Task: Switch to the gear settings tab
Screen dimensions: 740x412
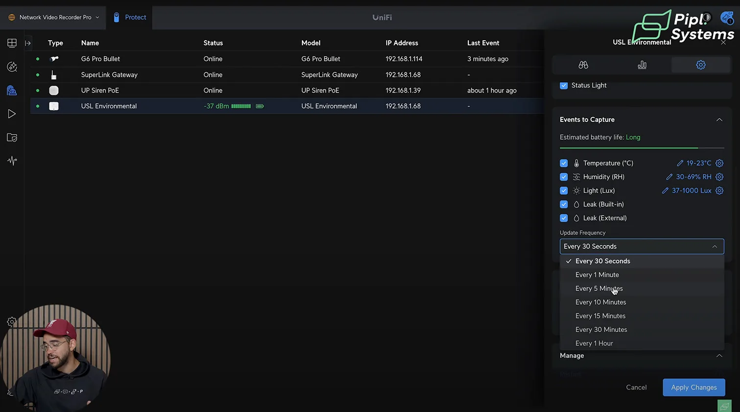Action: pyautogui.click(x=701, y=65)
